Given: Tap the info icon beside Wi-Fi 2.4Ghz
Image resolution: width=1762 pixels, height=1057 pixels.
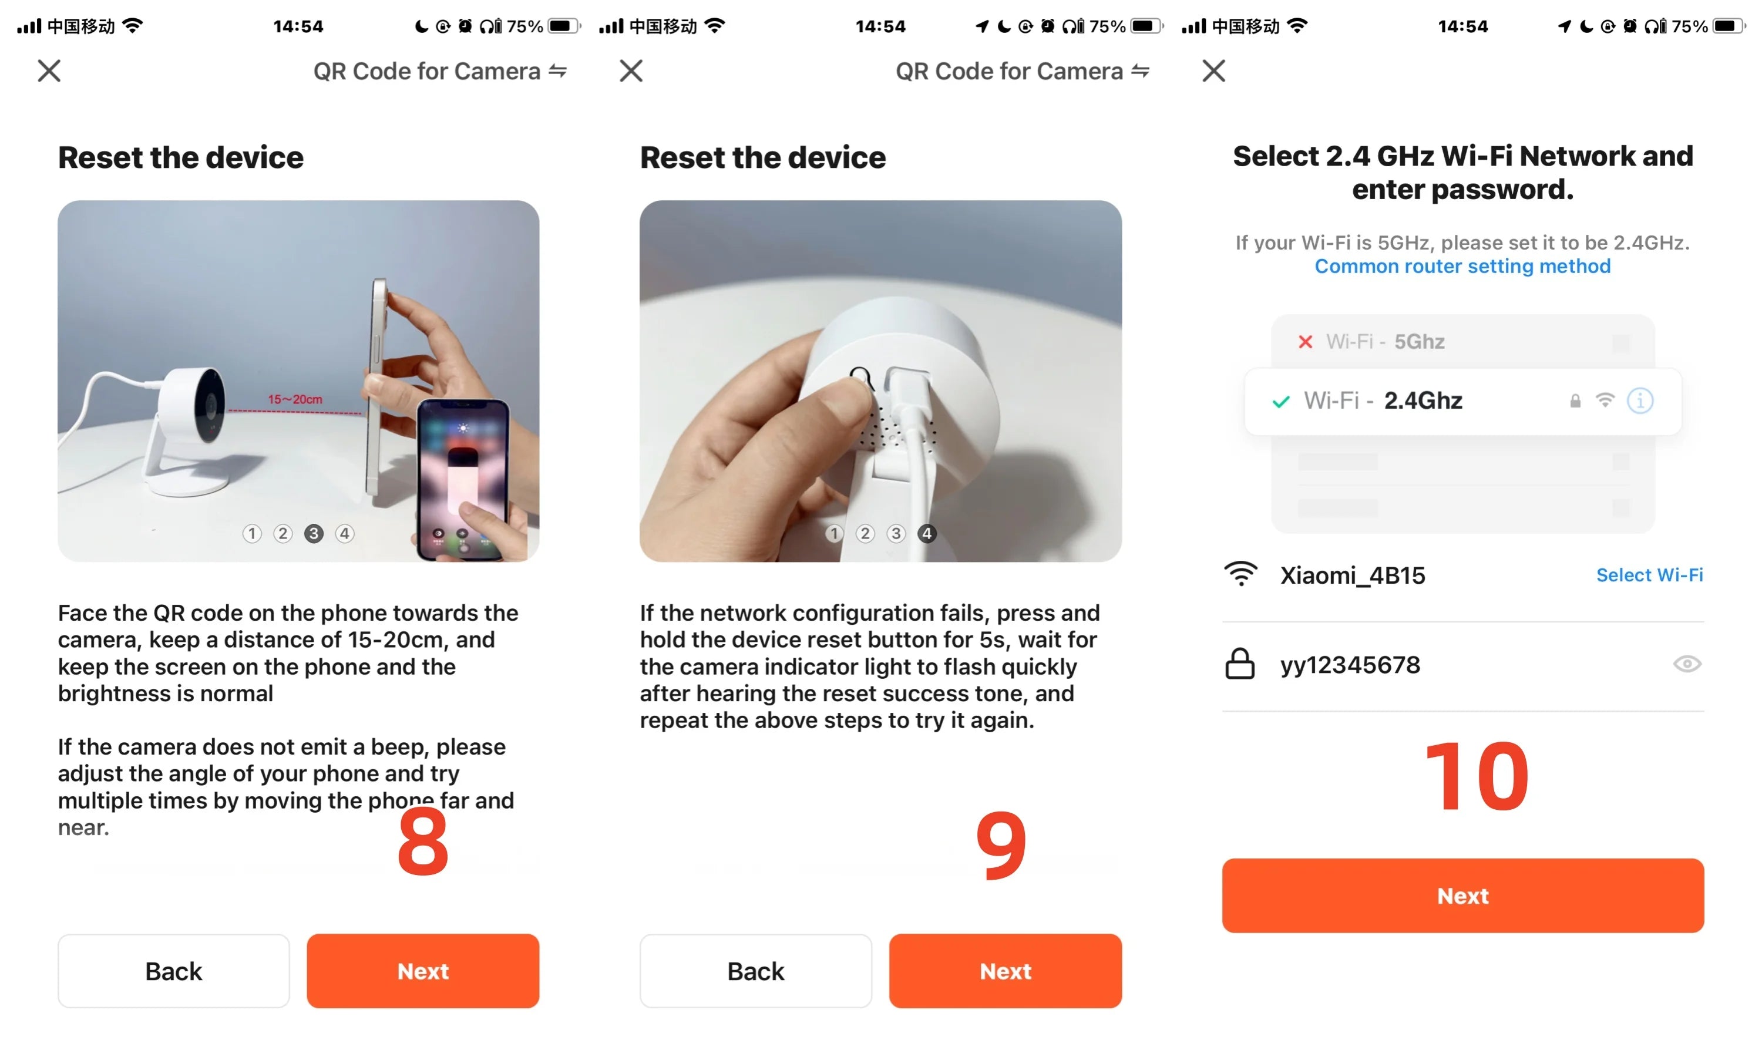Looking at the screenshot, I should pos(1639,401).
